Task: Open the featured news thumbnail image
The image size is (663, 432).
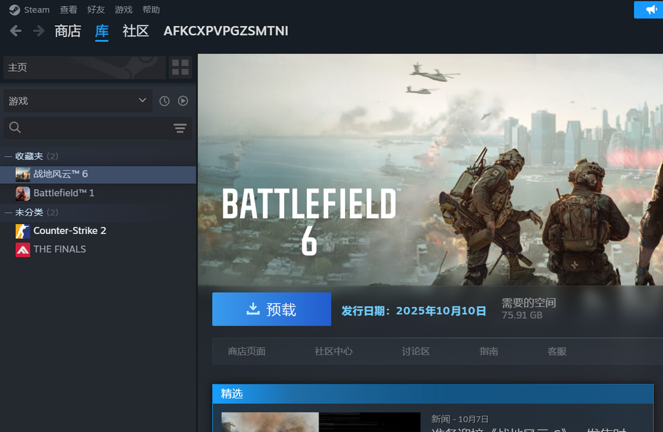Action: 270,422
